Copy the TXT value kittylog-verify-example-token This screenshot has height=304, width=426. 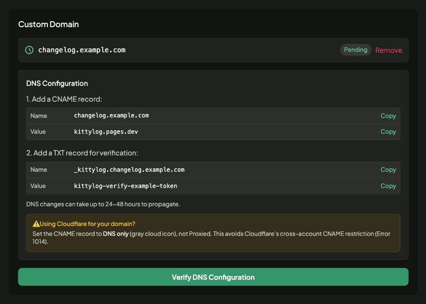pyautogui.click(x=388, y=186)
